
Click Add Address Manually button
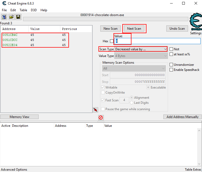[x=182, y=117]
